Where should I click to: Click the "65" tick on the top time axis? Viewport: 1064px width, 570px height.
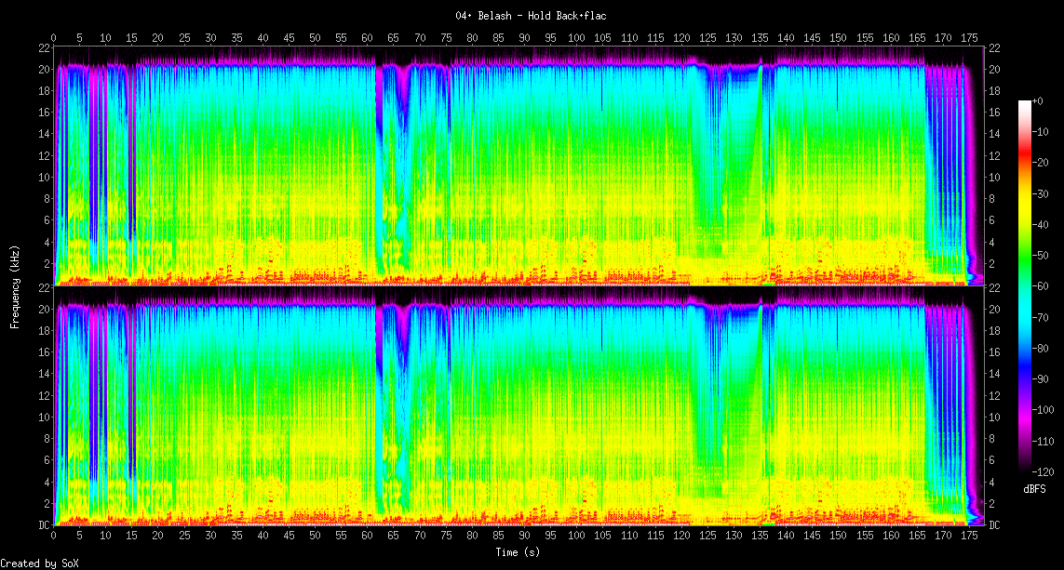[393, 38]
